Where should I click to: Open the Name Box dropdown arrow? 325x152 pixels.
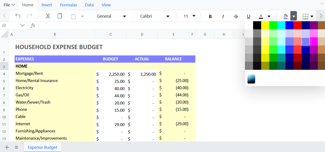(x=22, y=25)
